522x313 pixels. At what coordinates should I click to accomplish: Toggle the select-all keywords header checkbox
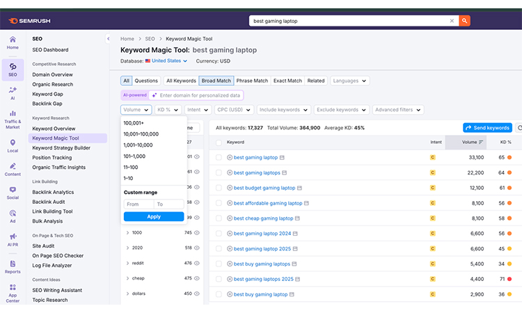pos(219,142)
